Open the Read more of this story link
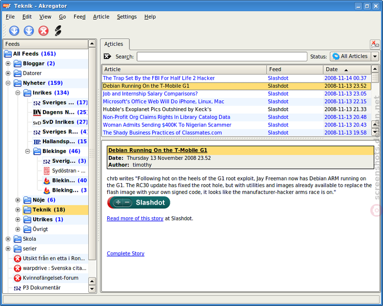This screenshot has width=383, height=306. pyautogui.click(x=135, y=218)
